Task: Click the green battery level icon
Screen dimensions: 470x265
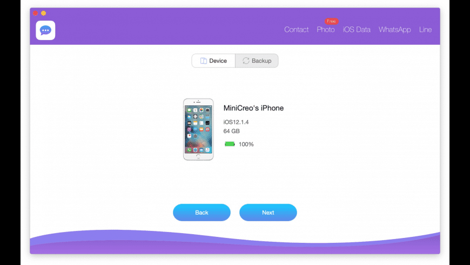Action: (x=230, y=144)
